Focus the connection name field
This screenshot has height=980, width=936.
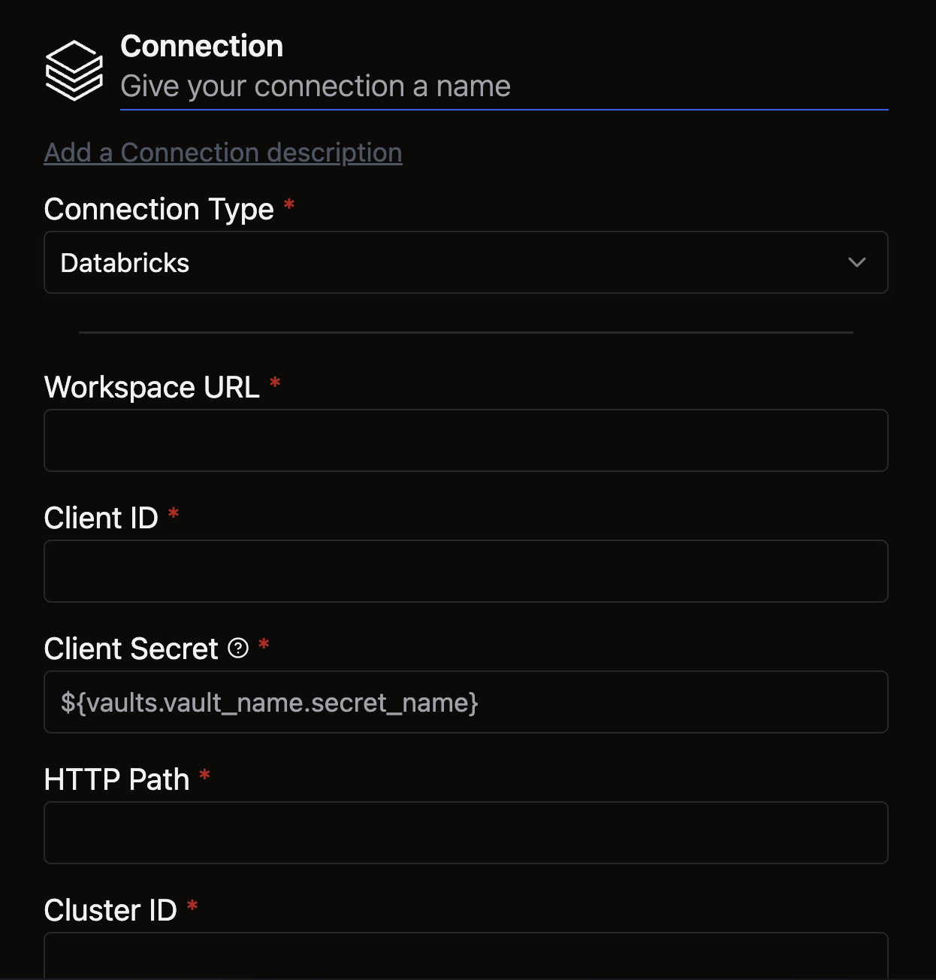click(x=504, y=86)
